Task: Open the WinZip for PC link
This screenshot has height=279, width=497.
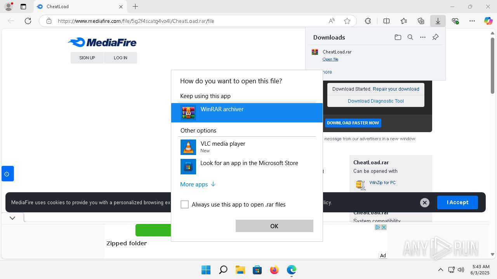Action: click(x=382, y=183)
